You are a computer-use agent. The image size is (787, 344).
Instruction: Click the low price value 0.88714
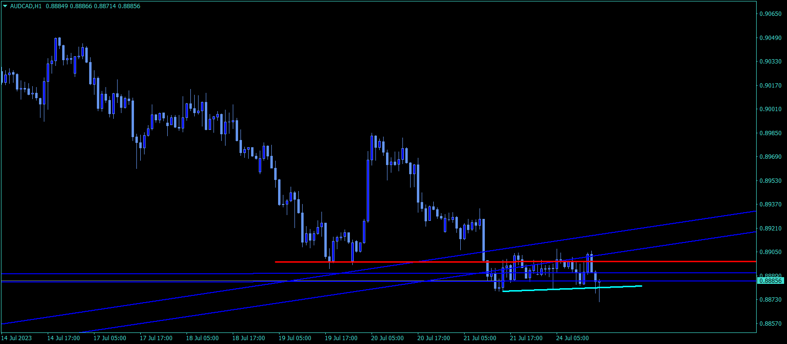(106, 6)
